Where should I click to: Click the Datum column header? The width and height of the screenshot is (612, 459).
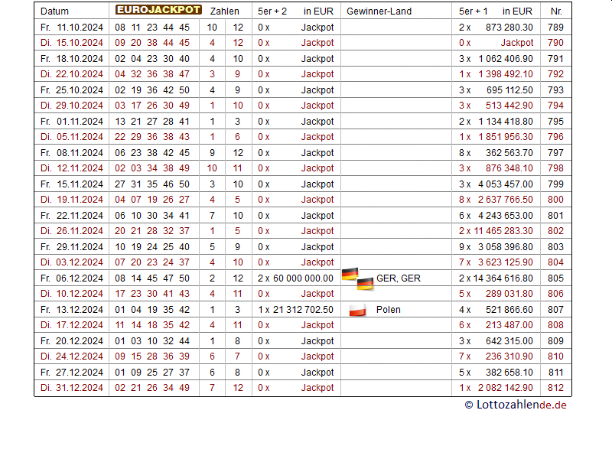(54, 11)
